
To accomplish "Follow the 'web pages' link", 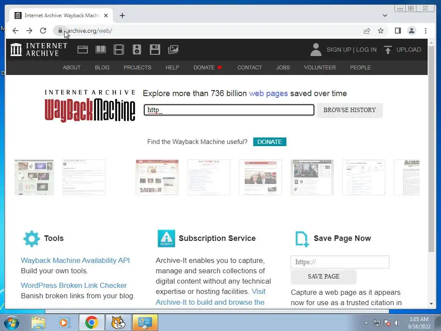I will click(x=268, y=94).
